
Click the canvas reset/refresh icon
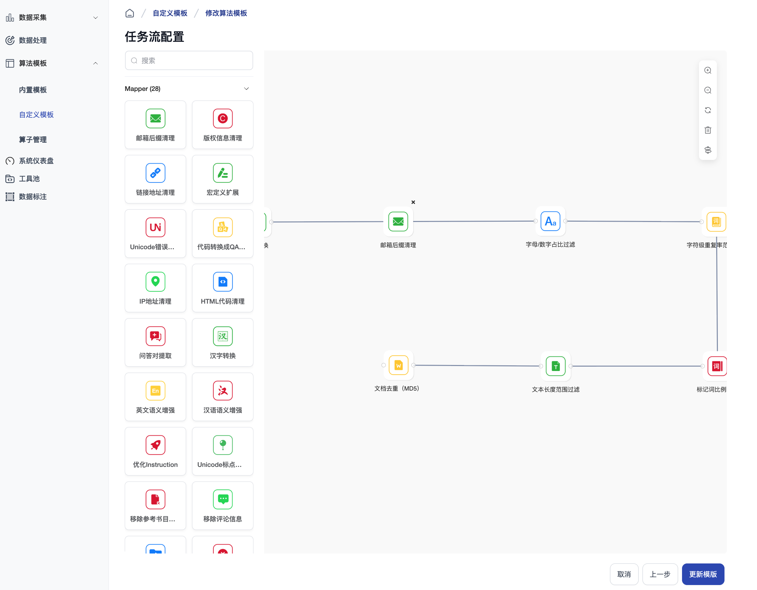708,110
